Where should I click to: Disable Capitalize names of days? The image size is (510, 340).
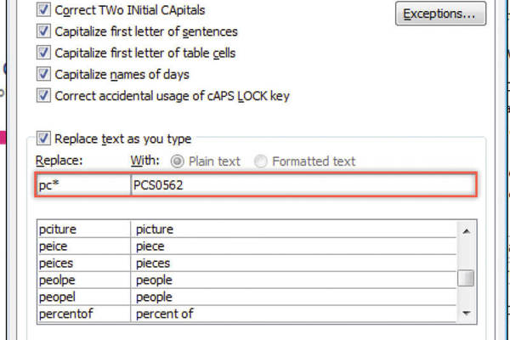coord(43,74)
